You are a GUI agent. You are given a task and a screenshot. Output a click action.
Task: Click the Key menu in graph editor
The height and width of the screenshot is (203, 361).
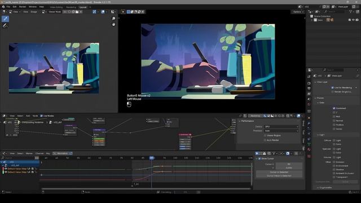(x=48, y=153)
